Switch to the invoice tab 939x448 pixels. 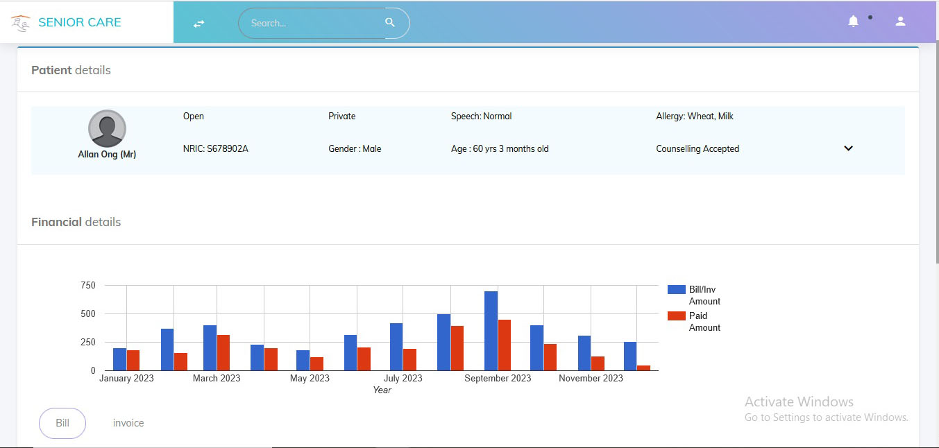[x=128, y=423]
